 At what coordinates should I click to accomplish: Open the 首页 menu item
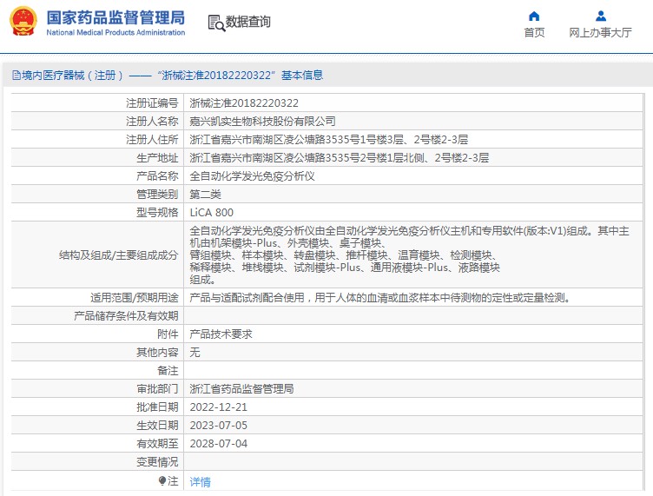click(534, 33)
